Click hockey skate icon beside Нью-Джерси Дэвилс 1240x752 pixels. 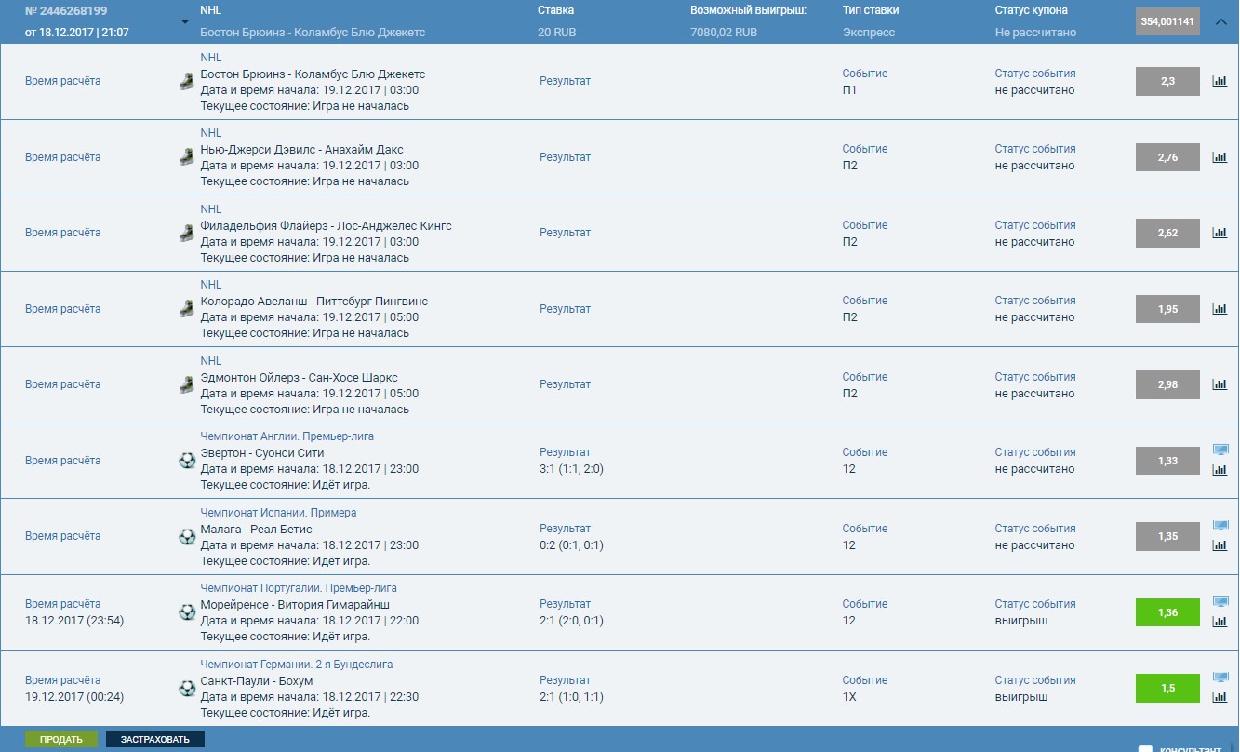click(x=186, y=157)
